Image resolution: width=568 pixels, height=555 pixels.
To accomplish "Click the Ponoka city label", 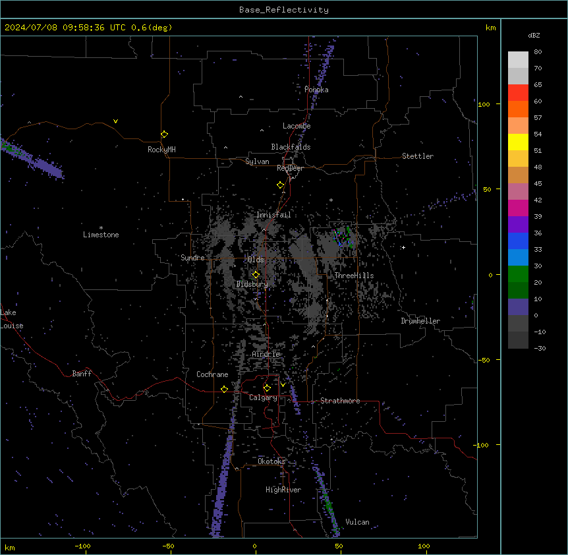I will 316,90.
